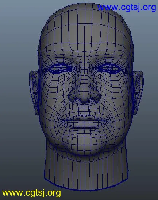Select the eye on the image's left
The width and height of the screenshot is (158, 200).
coord(61,68)
